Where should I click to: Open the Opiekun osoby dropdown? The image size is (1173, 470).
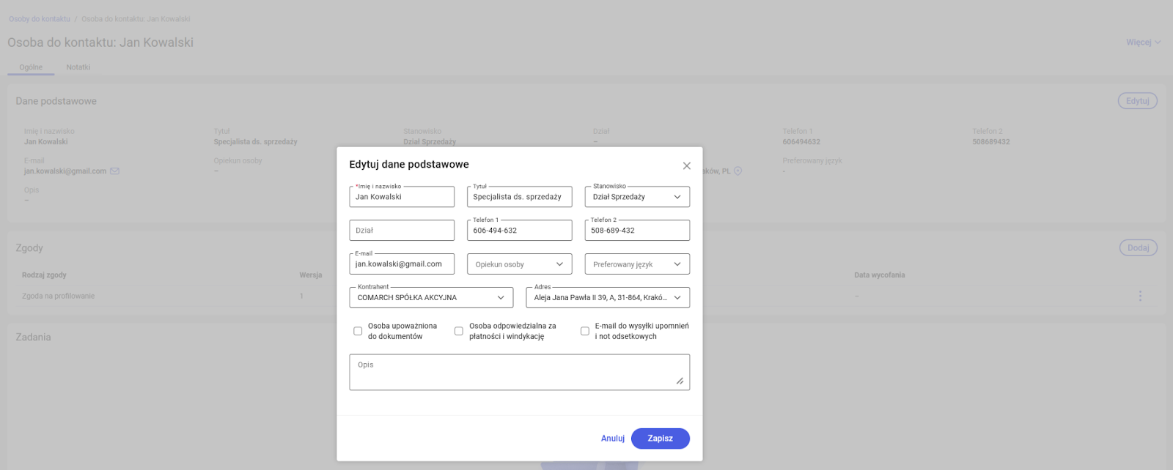[559, 264]
